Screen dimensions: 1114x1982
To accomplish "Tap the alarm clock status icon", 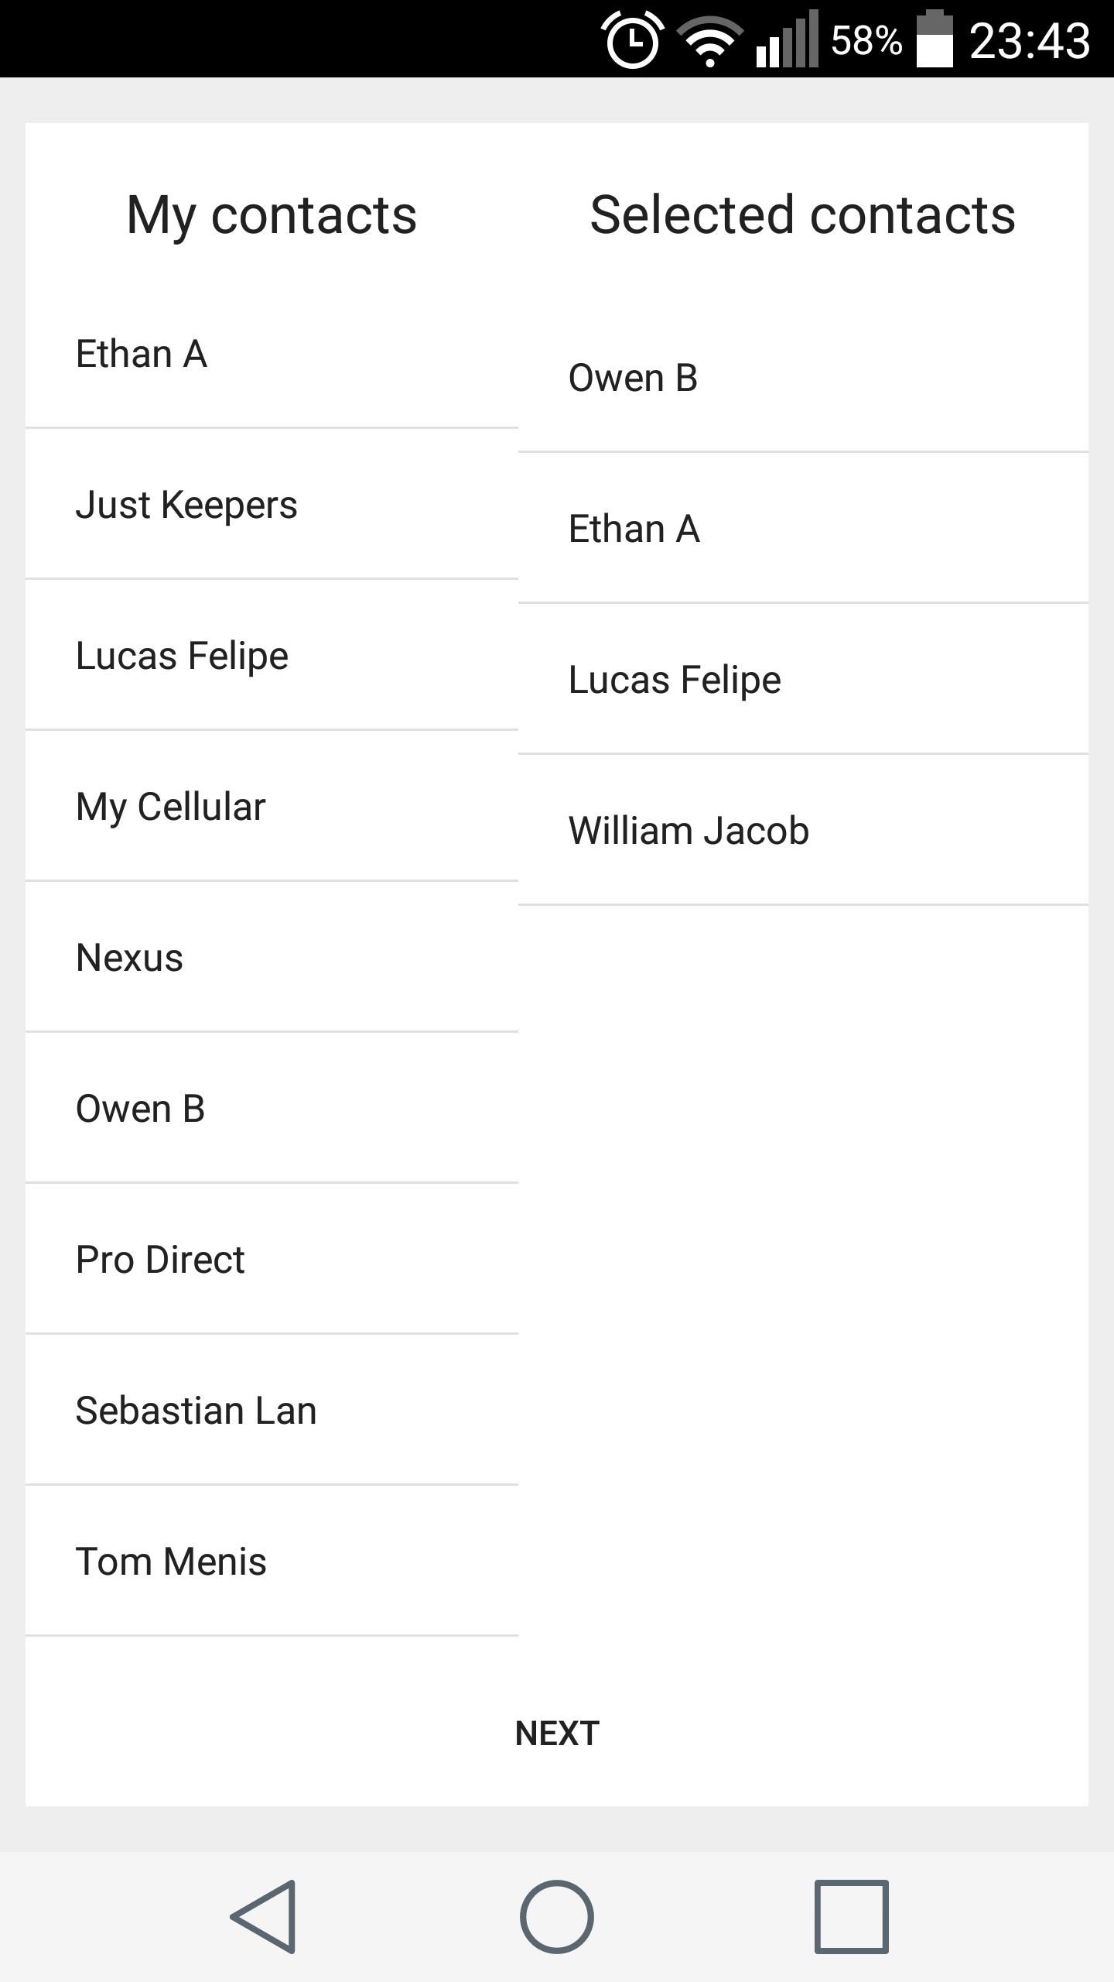I will tap(633, 40).
